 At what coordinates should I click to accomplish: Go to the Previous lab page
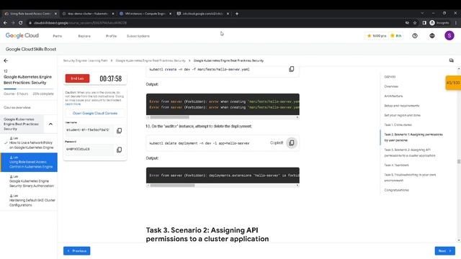click(x=77, y=251)
